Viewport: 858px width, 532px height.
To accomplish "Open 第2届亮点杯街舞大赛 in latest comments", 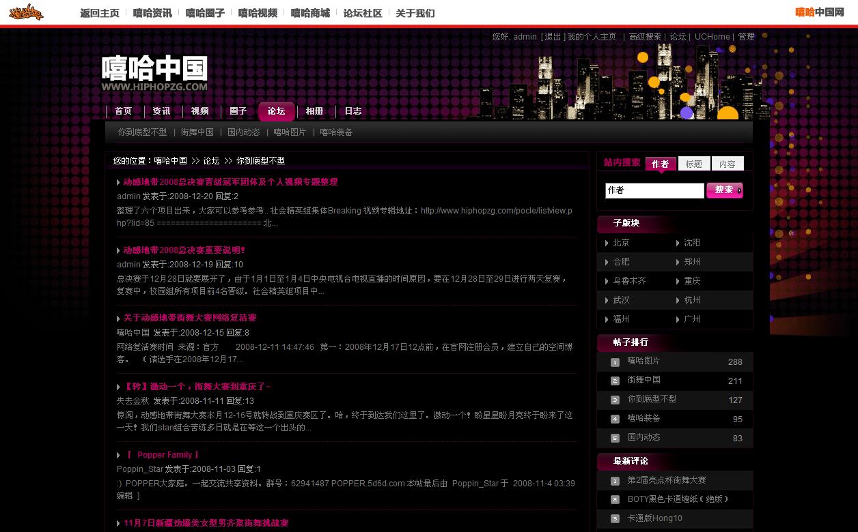I will [x=667, y=480].
